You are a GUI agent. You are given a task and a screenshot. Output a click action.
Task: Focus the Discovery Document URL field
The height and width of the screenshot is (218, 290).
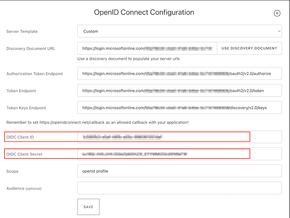pyautogui.click(x=147, y=48)
